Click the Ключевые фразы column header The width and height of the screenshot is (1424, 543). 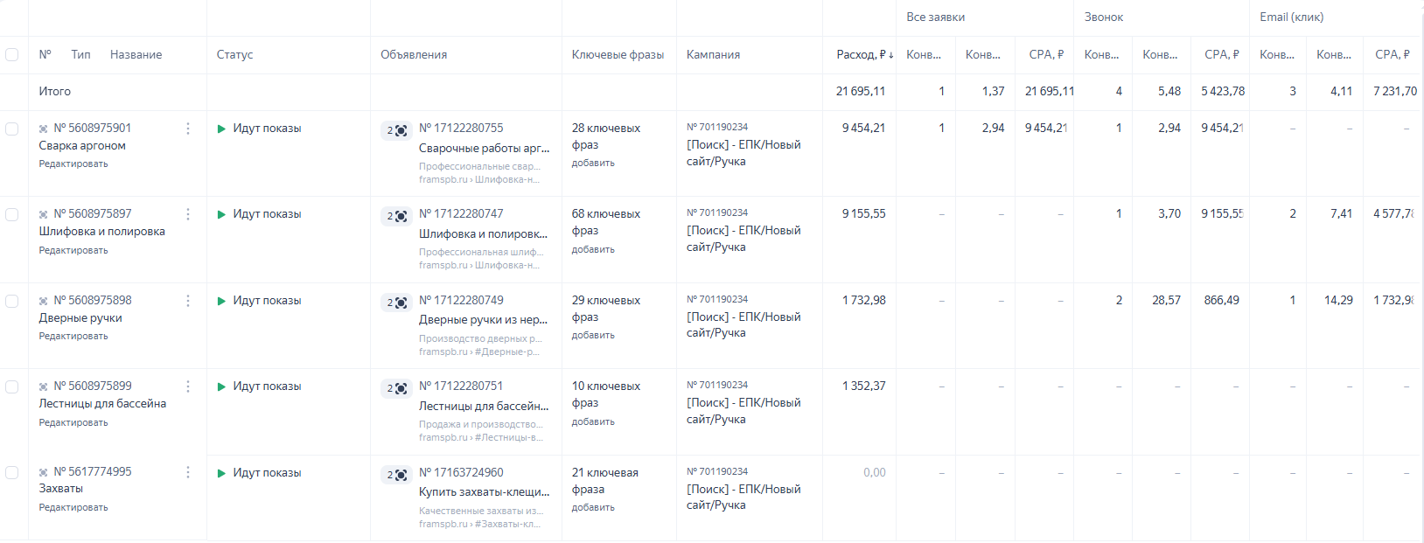pos(618,55)
